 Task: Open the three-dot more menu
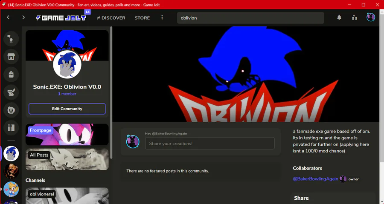(162, 17)
